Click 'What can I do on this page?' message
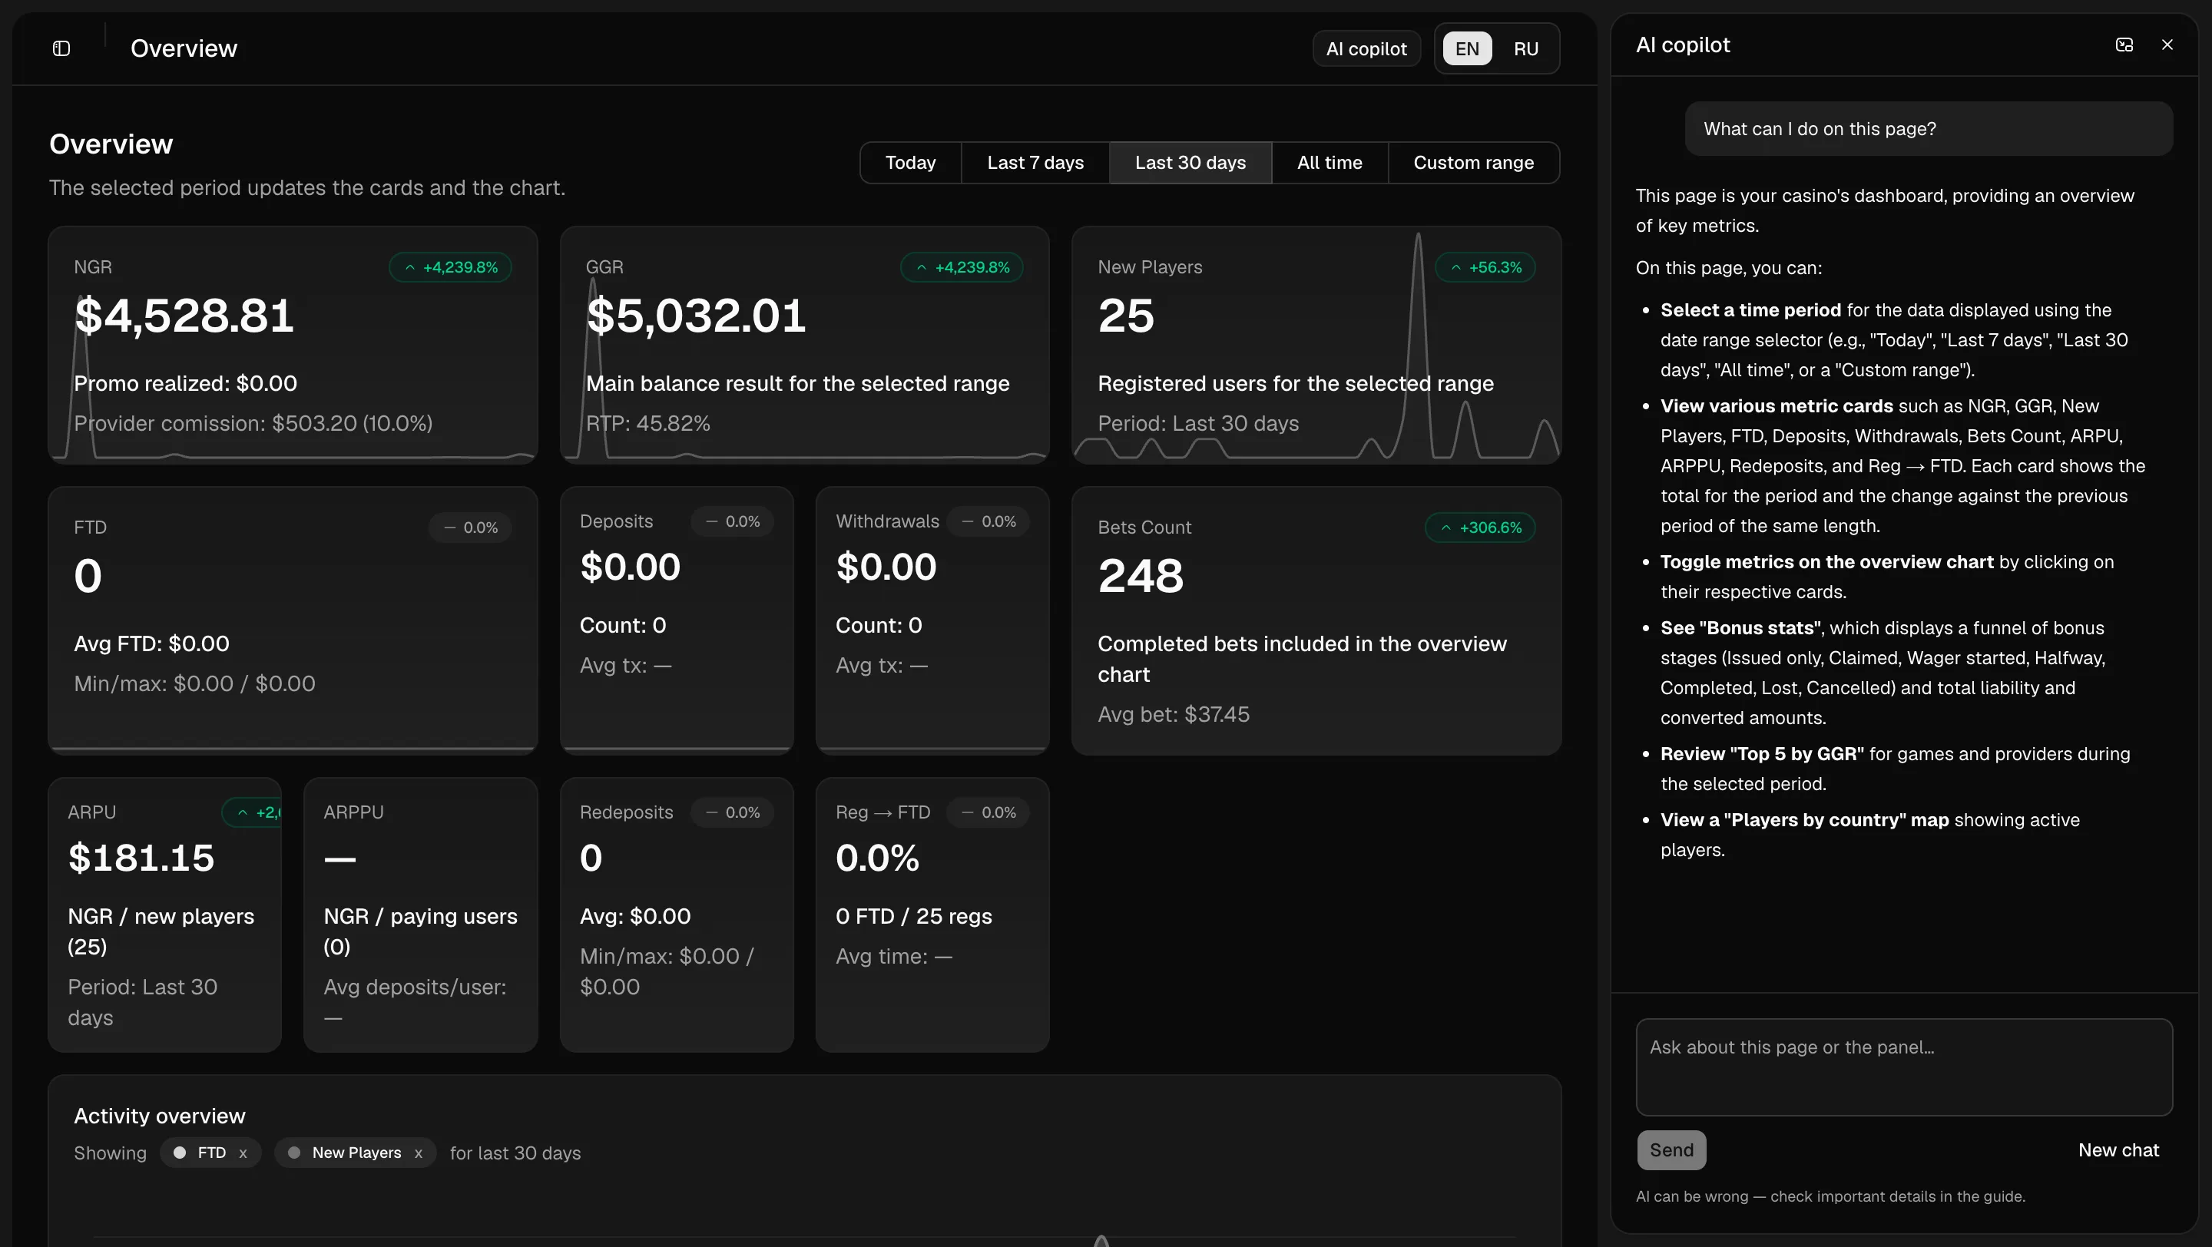The width and height of the screenshot is (2212, 1247). (x=1929, y=129)
